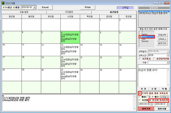Select the 기간별 radio button
Screen dimensions: 171x113
click(140, 100)
